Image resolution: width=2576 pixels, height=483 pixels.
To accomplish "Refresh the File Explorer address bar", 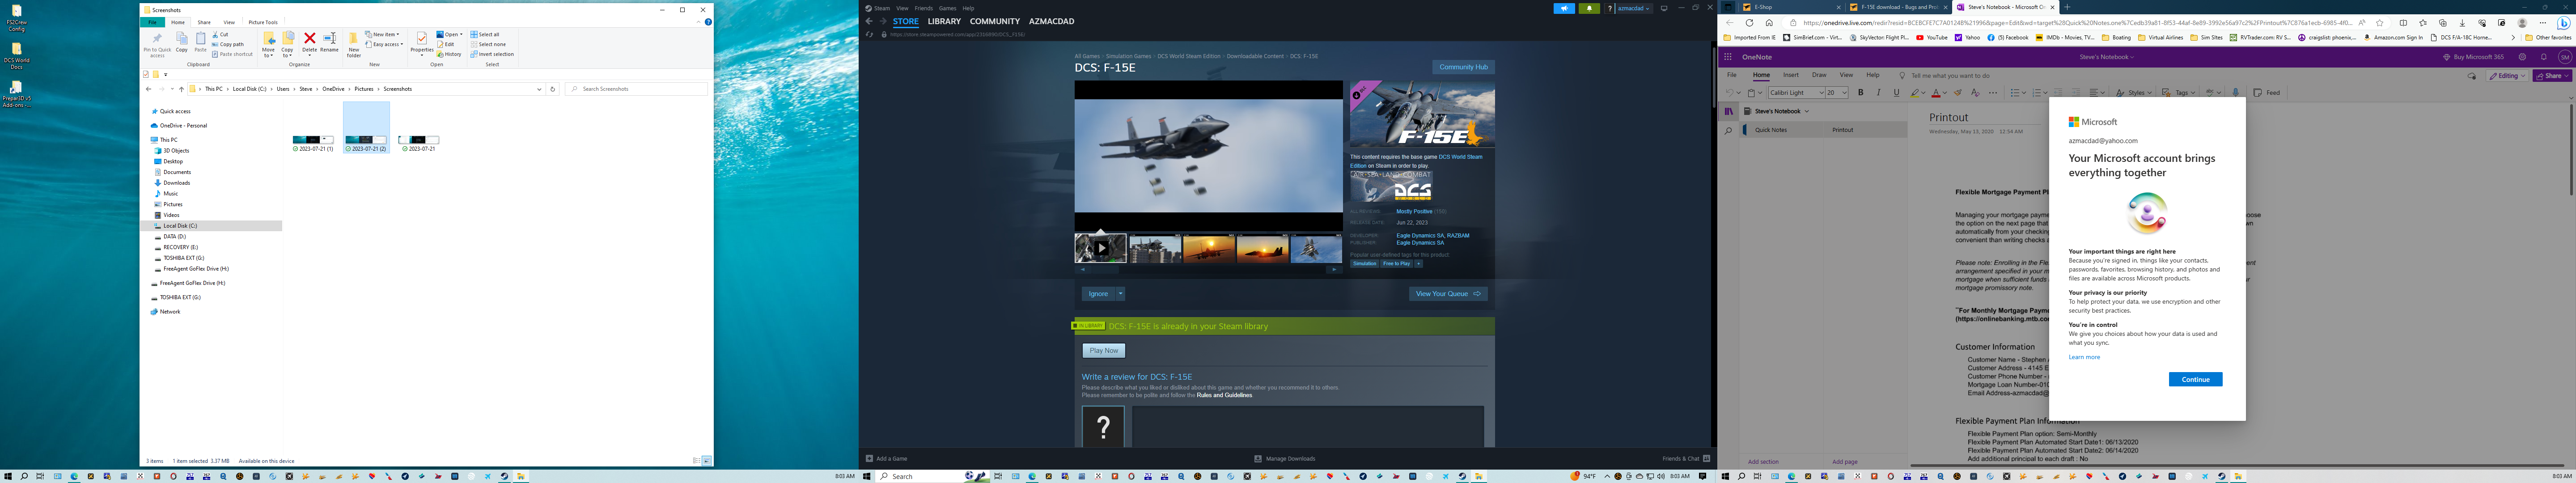I will (x=553, y=89).
